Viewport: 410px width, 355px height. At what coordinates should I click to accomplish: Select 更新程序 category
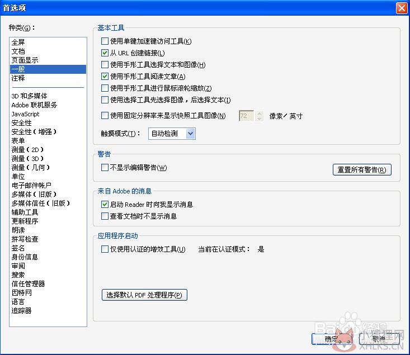(x=48, y=221)
